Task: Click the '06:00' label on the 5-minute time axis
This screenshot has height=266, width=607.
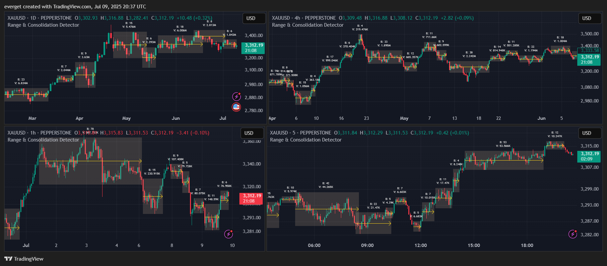Action: point(314,245)
